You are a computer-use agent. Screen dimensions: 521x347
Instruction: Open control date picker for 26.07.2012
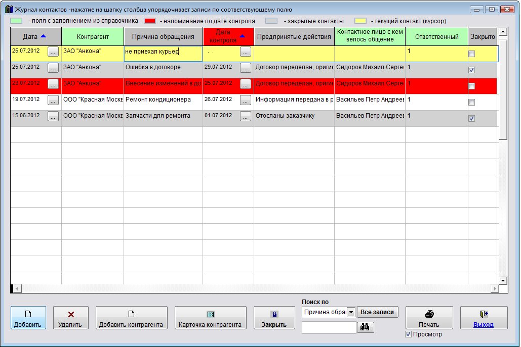coord(246,101)
